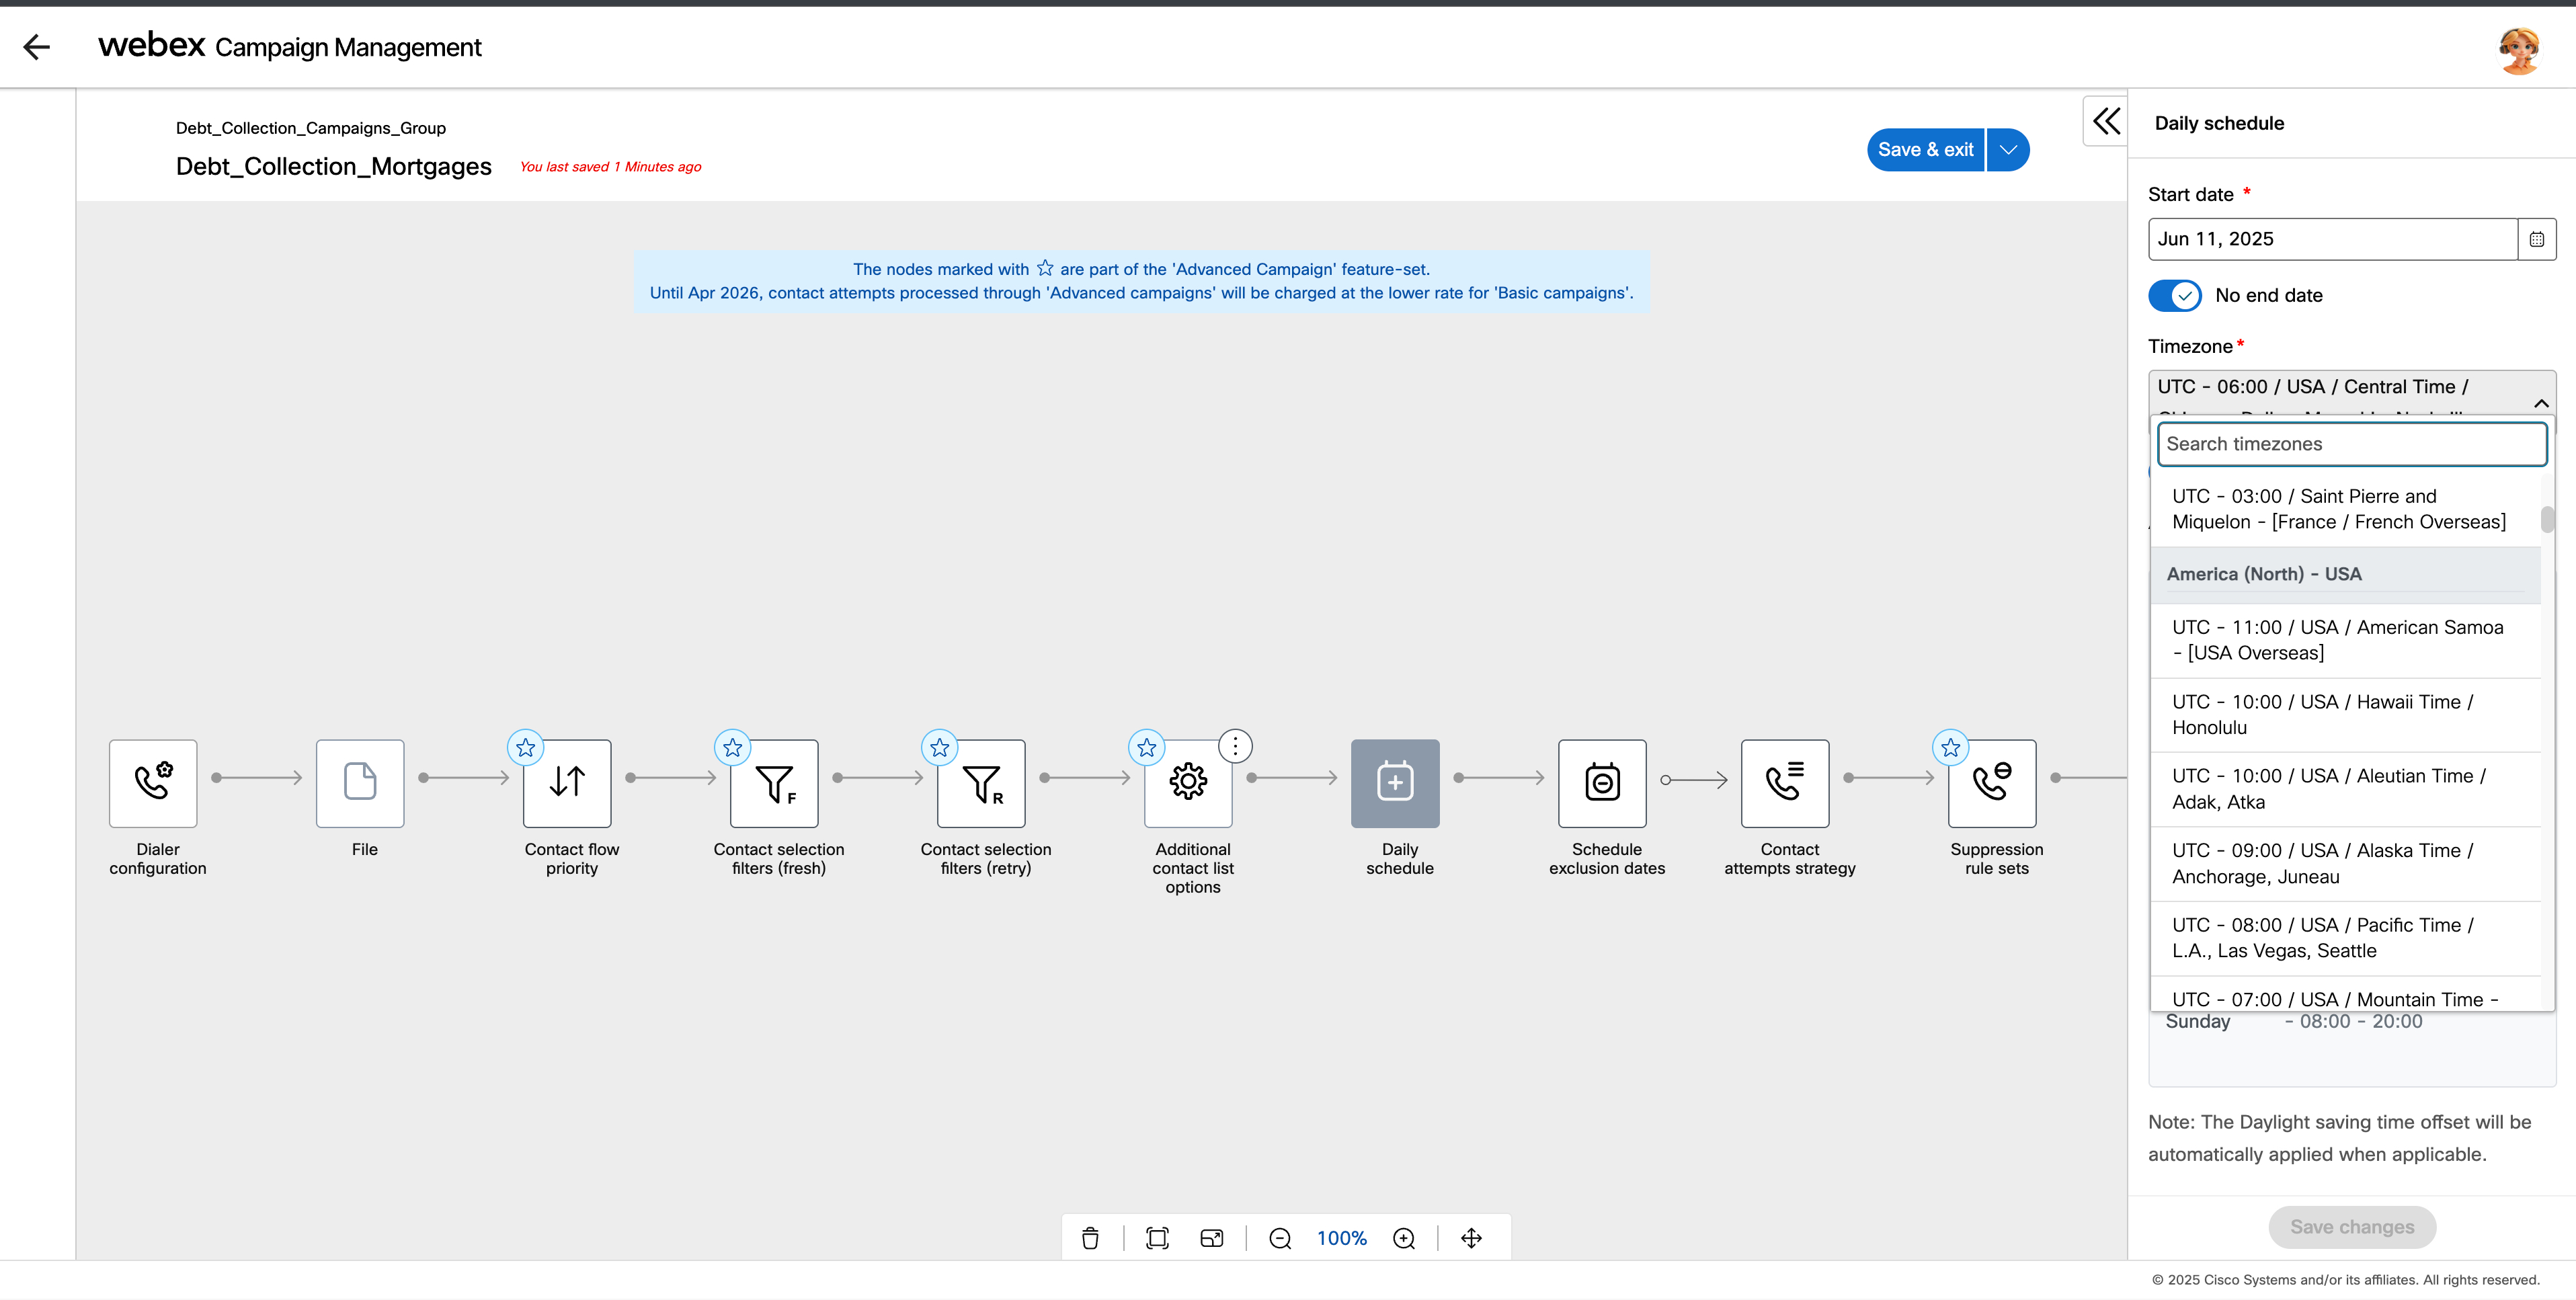Open the Contact selection filters (fresh) node
Screen dimensions: 2576x1300
(774, 782)
